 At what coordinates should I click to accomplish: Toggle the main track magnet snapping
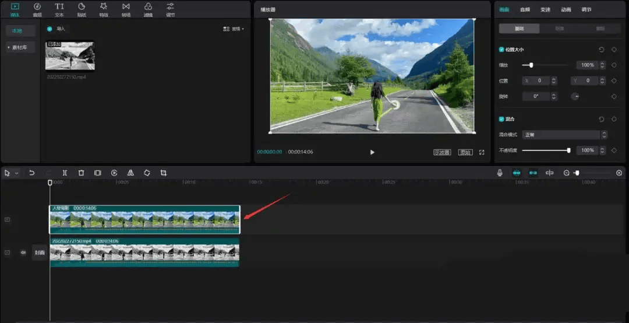tap(517, 173)
